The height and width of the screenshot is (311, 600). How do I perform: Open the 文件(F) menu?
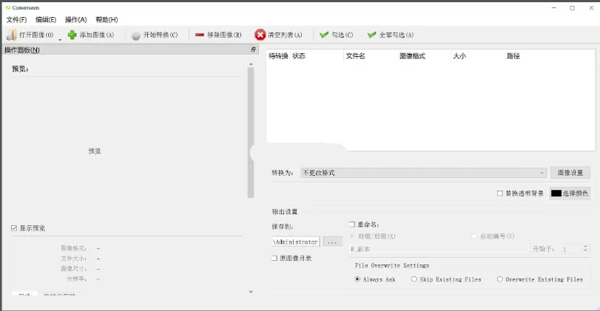(16, 19)
